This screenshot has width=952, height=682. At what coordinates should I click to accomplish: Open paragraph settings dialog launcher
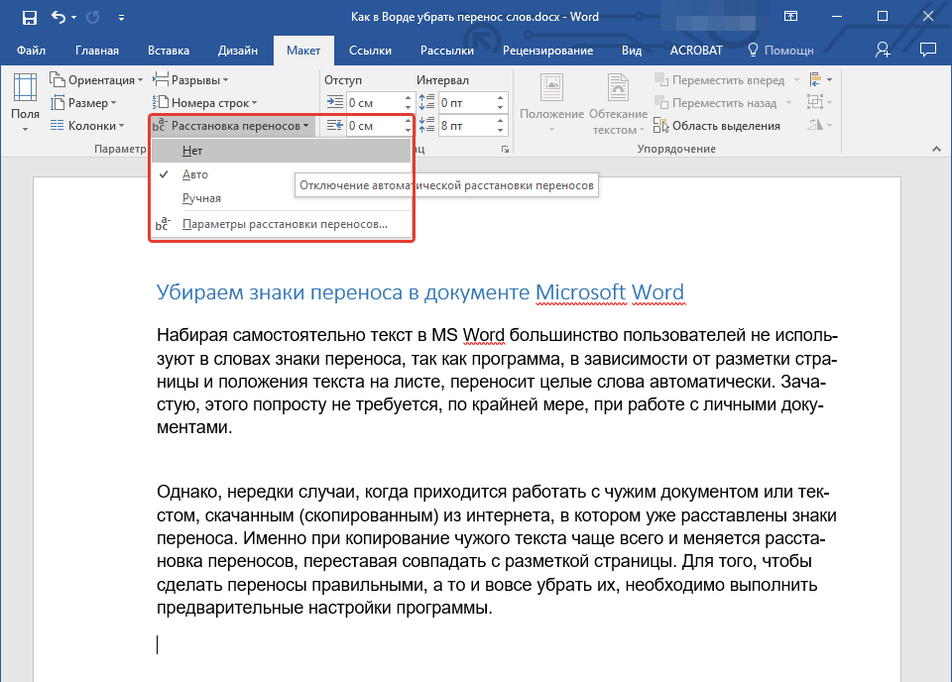coord(506,149)
